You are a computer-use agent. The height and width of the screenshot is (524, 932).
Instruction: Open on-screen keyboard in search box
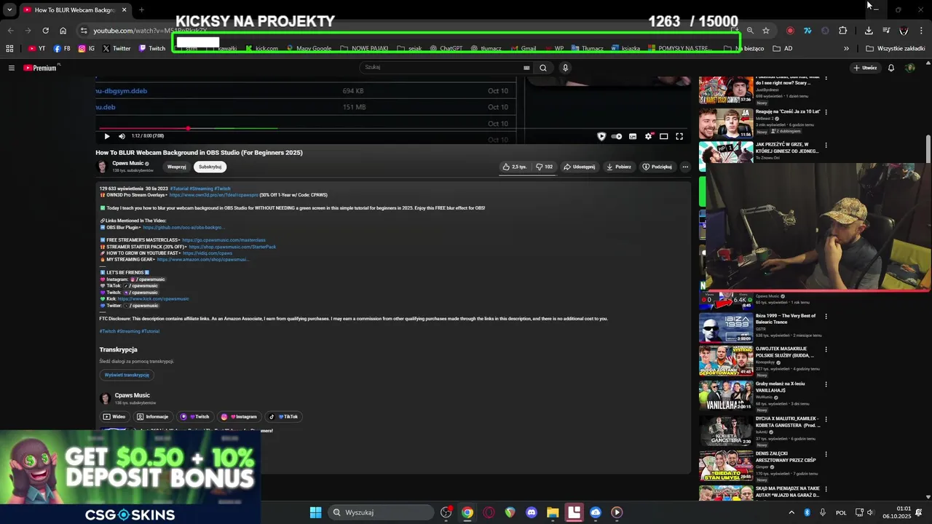pyautogui.click(x=526, y=68)
